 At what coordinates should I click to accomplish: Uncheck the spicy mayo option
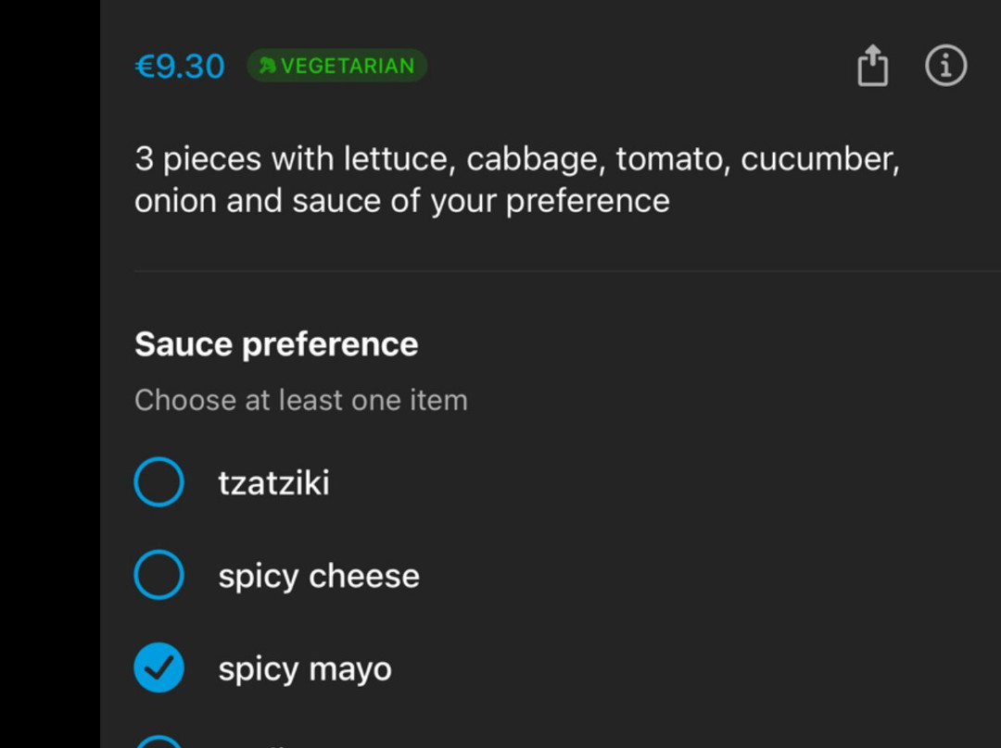159,667
